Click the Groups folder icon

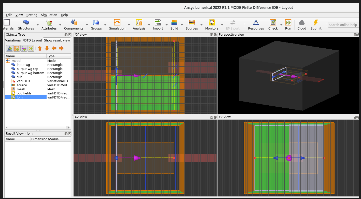pyautogui.click(x=96, y=22)
